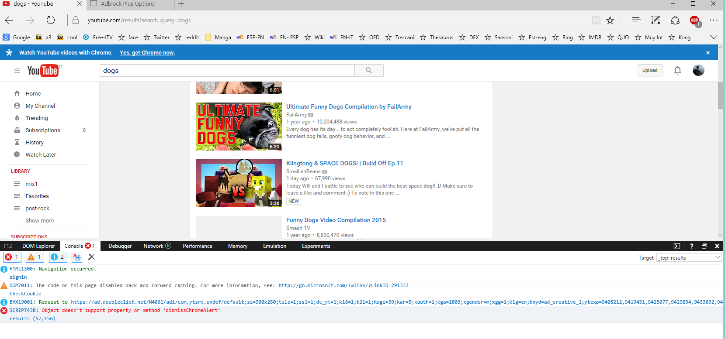Refresh the YouTube results page
725x339 pixels.
tap(51, 20)
